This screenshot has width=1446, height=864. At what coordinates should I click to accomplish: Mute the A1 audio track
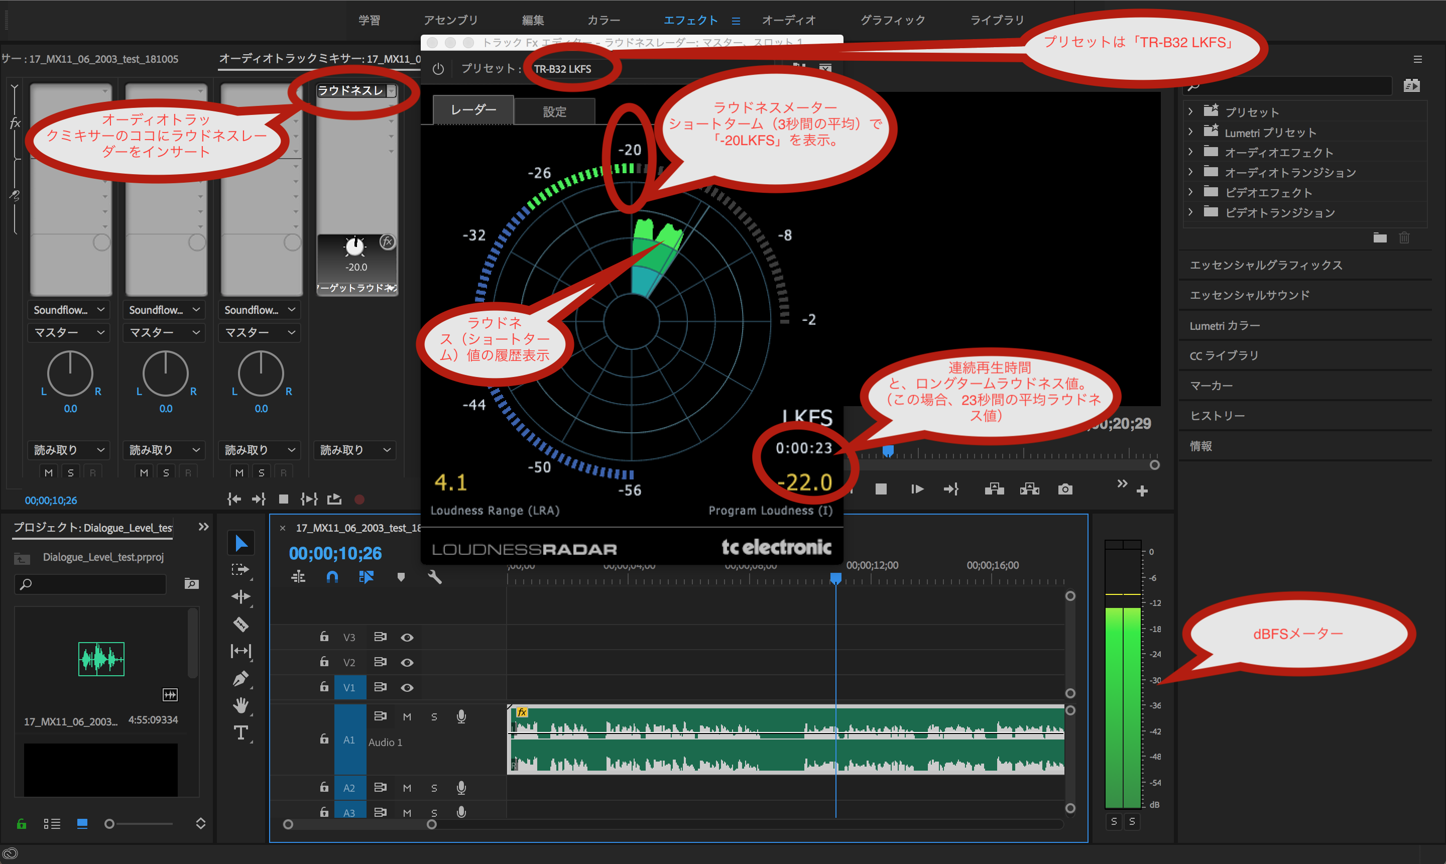(407, 717)
